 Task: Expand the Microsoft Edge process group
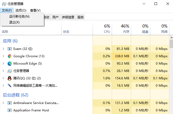(x=3, y=64)
